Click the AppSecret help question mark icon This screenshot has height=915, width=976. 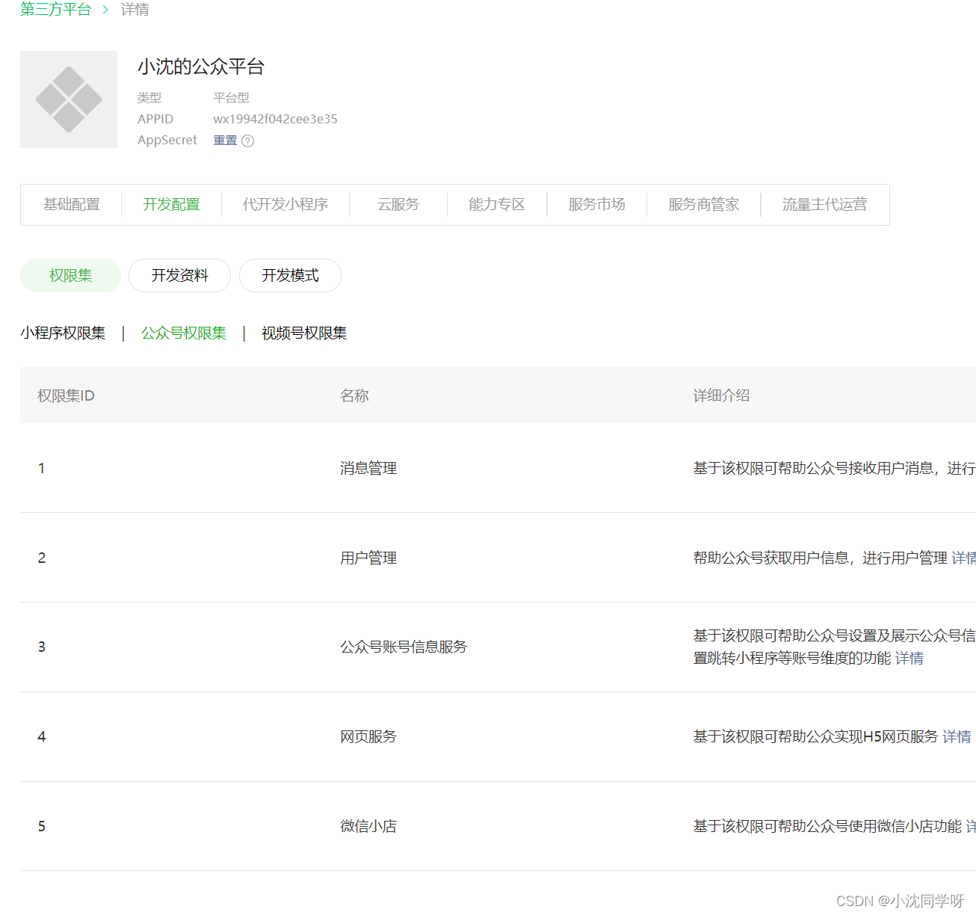click(x=248, y=141)
